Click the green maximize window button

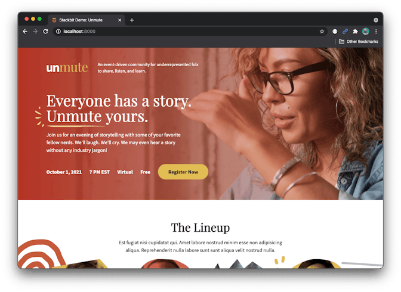pyautogui.click(x=39, y=19)
